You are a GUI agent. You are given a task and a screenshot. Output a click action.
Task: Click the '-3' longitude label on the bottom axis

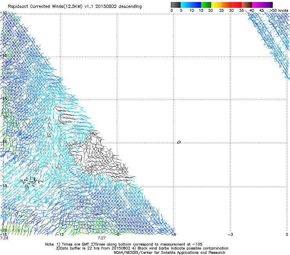[x=230, y=235]
